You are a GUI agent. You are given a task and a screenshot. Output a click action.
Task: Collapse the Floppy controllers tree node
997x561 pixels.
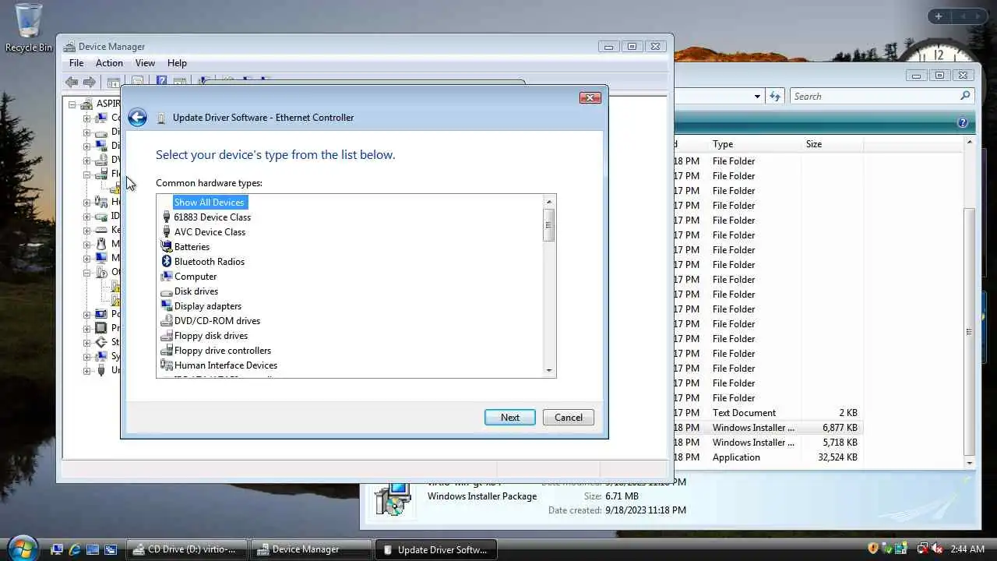click(87, 175)
